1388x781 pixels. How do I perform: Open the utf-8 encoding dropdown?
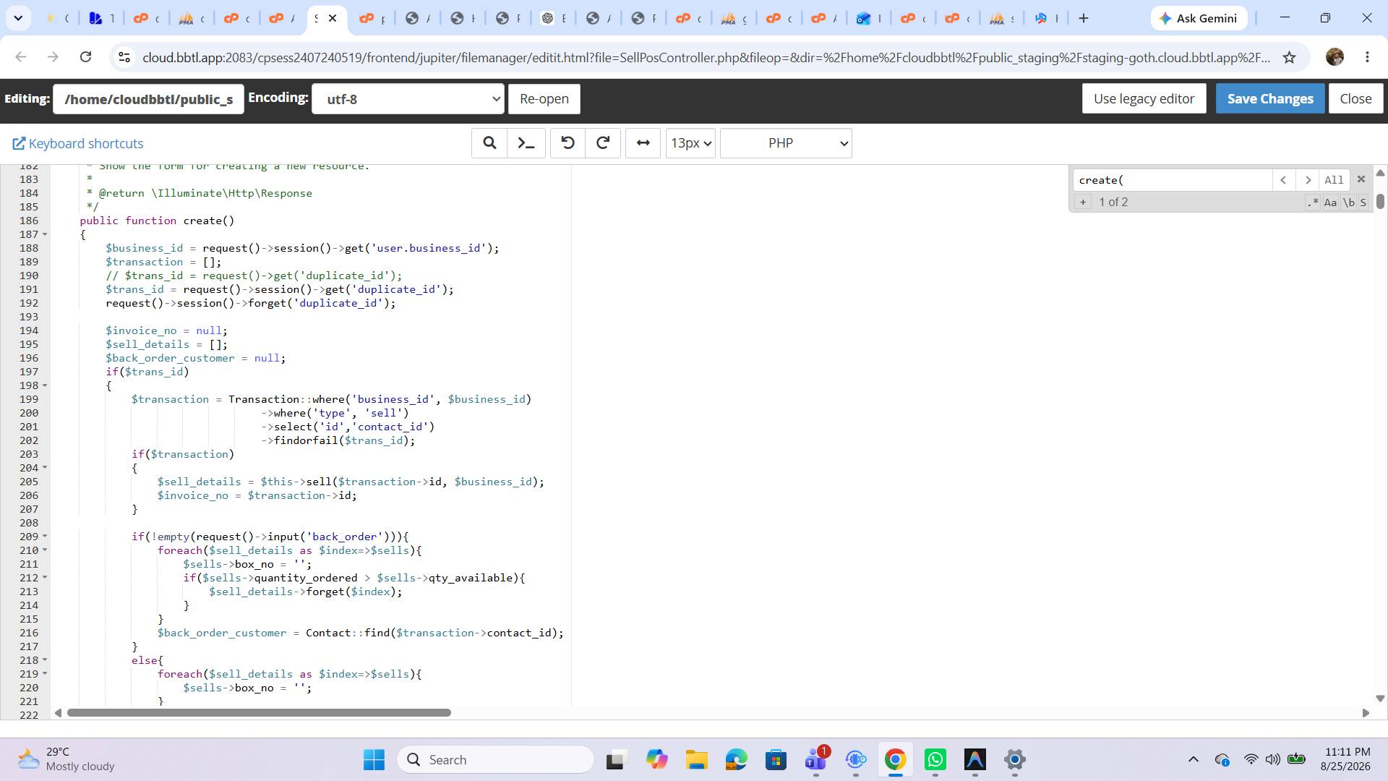pos(408,99)
